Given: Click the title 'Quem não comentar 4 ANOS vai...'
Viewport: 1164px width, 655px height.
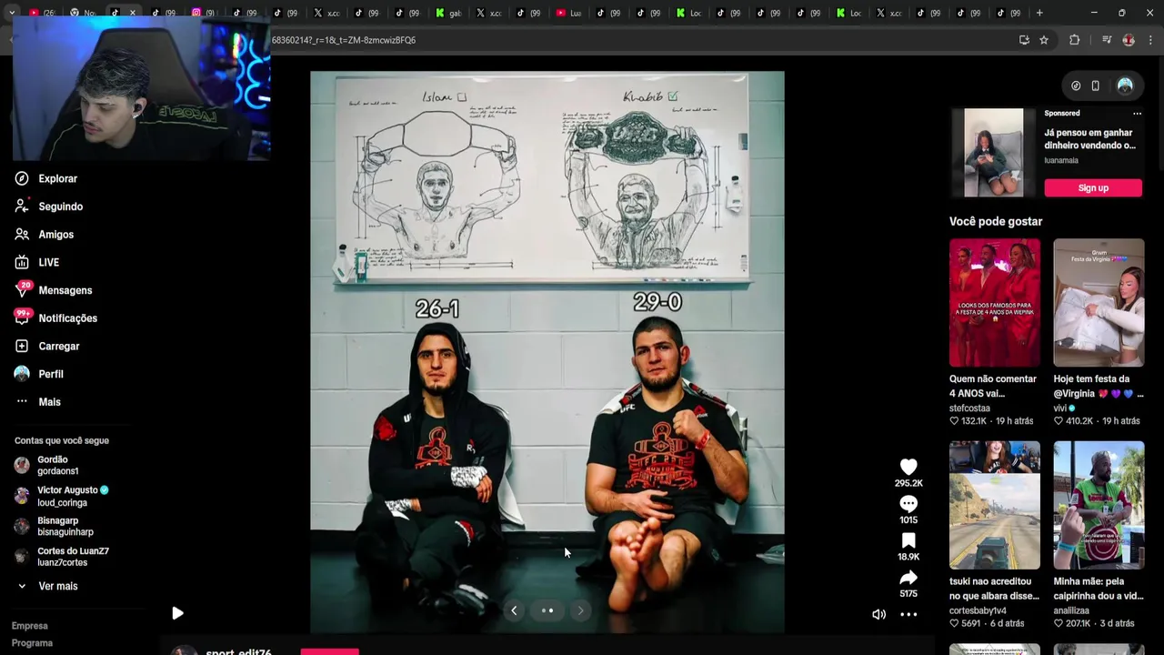Looking at the screenshot, I should [993, 386].
